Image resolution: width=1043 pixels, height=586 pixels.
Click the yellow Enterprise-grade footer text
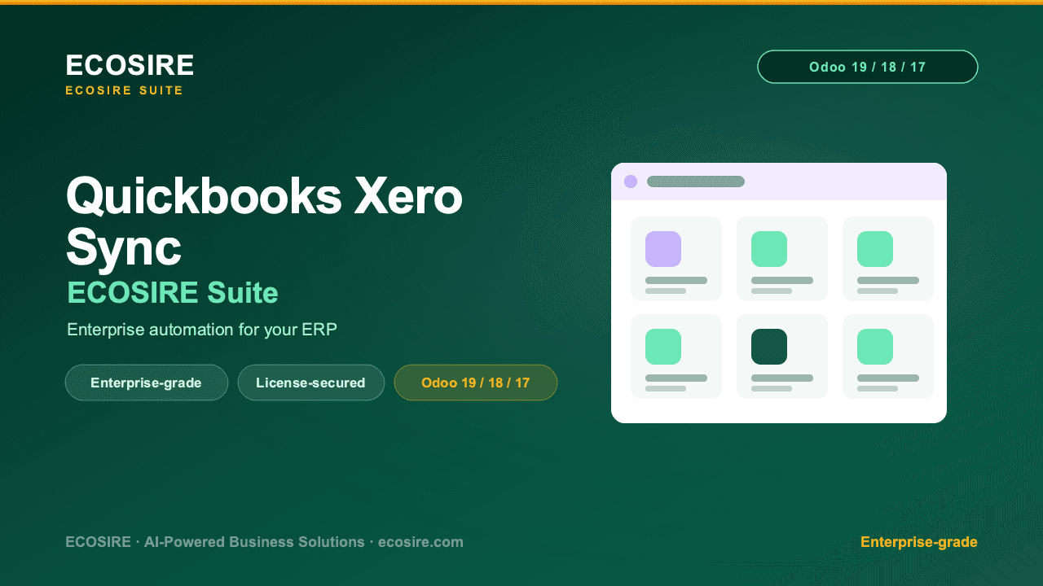point(919,542)
